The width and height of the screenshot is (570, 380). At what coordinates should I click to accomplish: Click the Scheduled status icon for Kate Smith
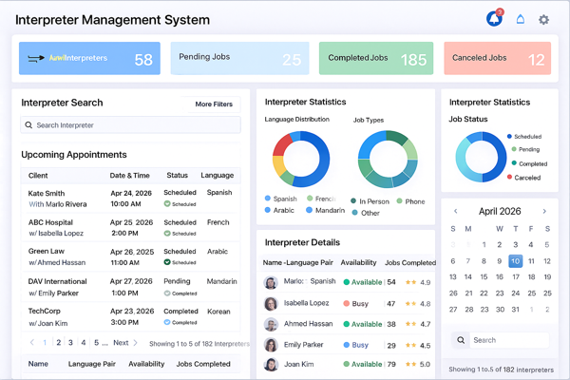coord(167,203)
